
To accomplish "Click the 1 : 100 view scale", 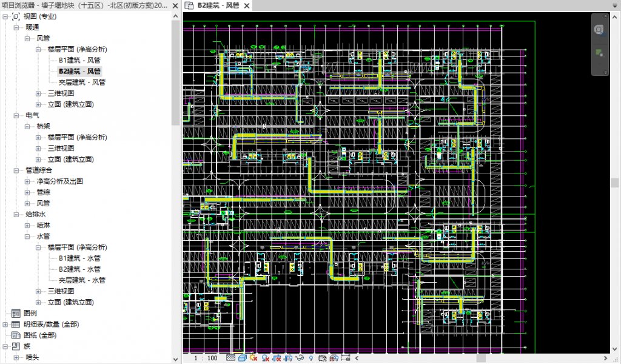I will 205,359.
